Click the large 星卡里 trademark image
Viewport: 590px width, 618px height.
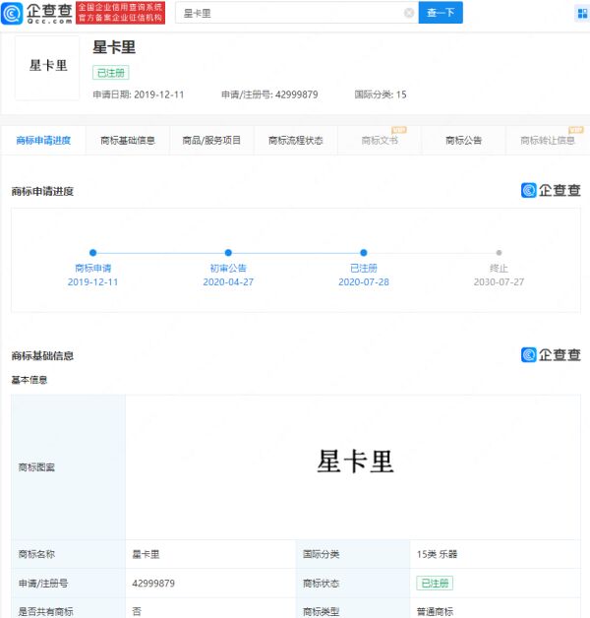pos(355,462)
